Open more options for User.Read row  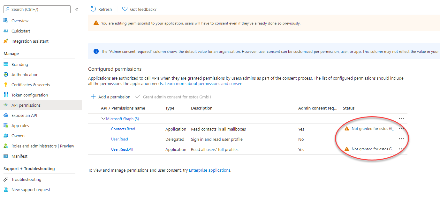[402, 139]
